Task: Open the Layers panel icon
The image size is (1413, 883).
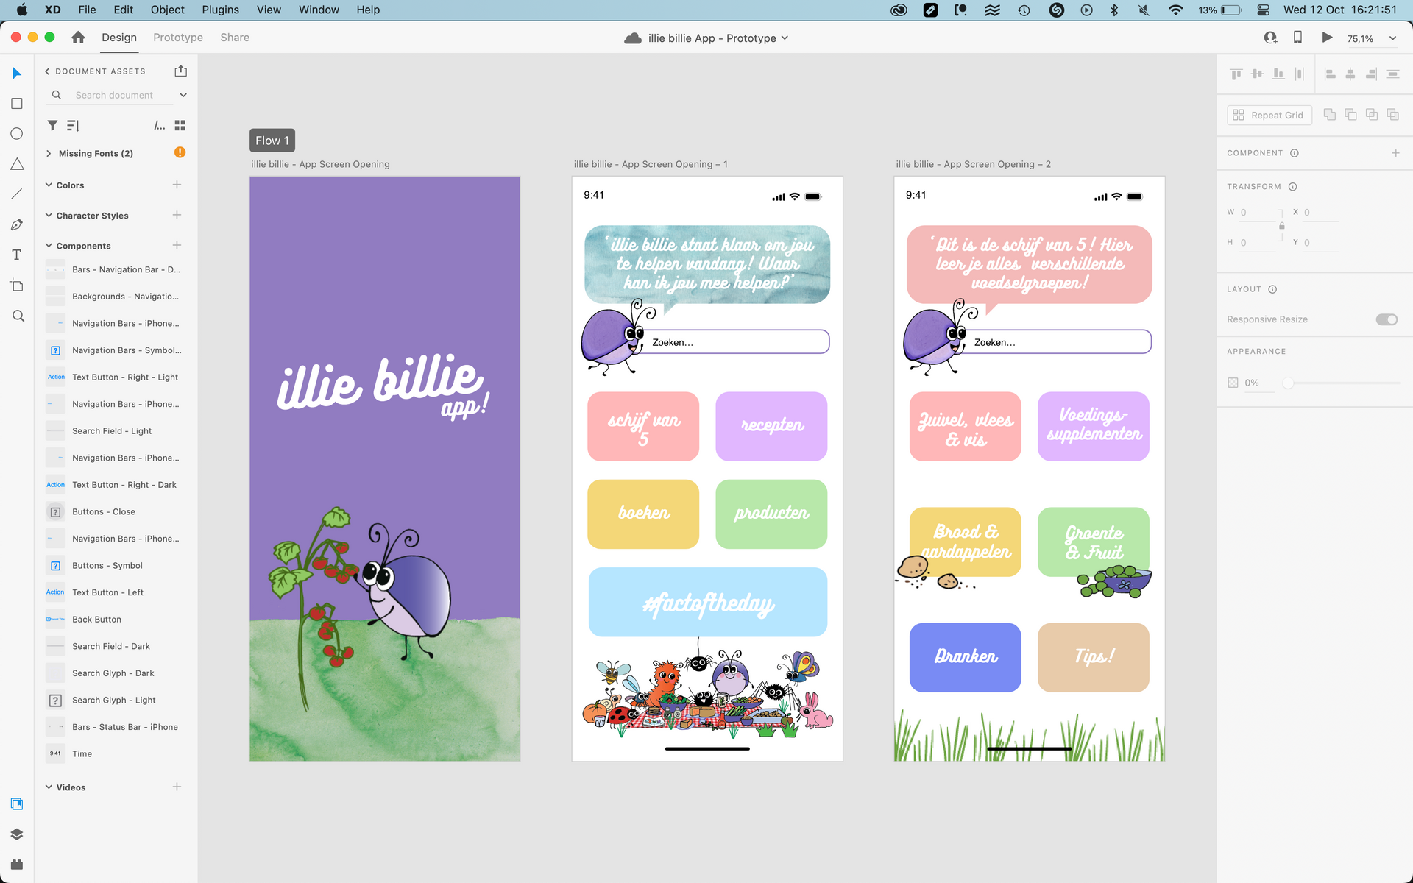Action: [x=17, y=834]
